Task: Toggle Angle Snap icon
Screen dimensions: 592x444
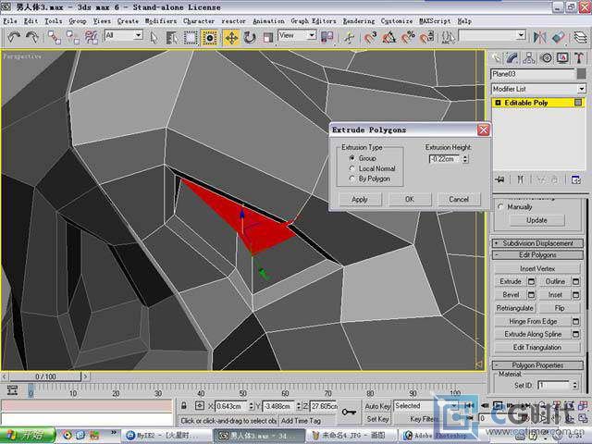Action: (388, 37)
